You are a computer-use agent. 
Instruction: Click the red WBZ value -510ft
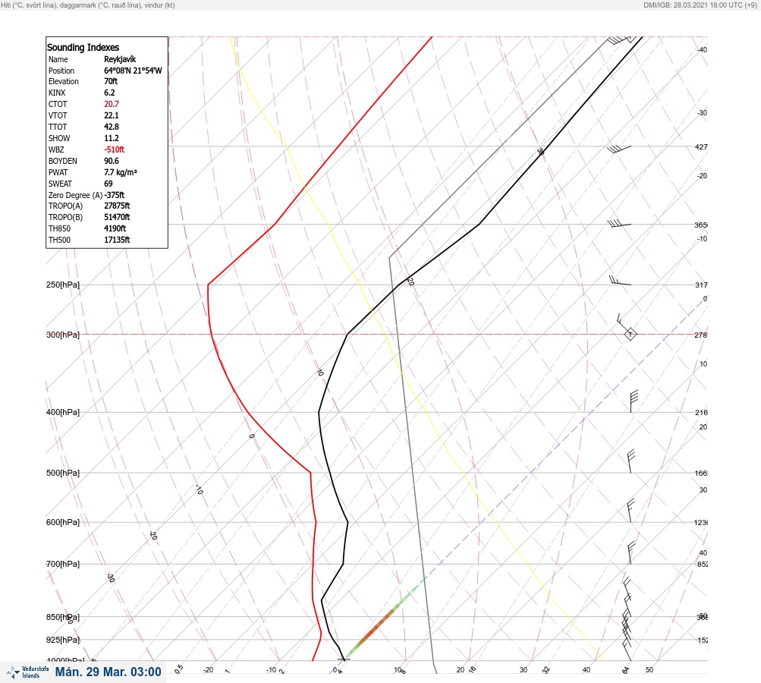(114, 150)
